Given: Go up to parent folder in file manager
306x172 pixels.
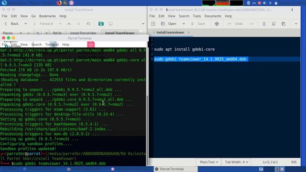Looking at the screenshot, I should pyautogui.click(x=69, y=23).
